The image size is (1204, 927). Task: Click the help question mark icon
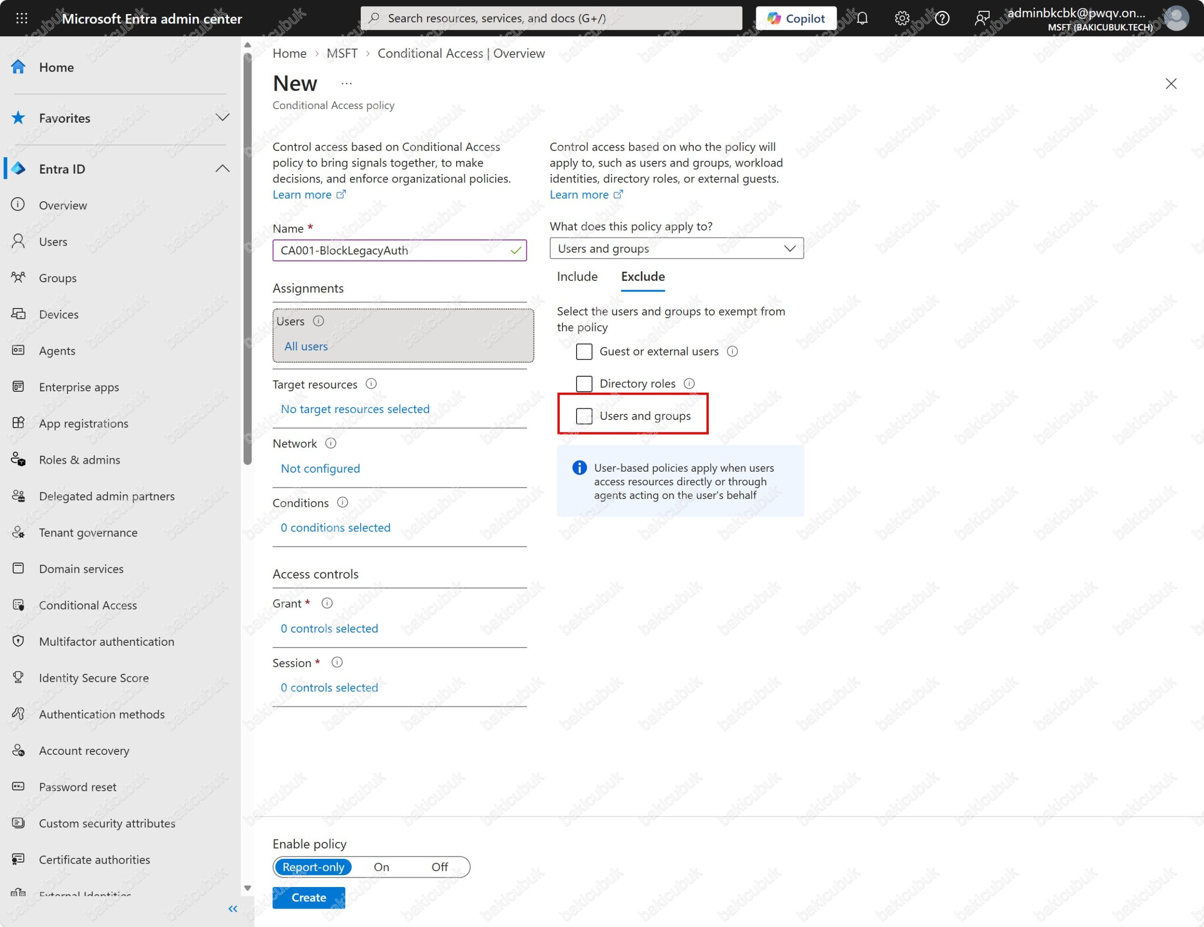[x=942, y=18]
